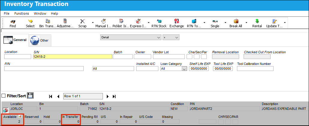Click the Bin value 1 in result row

click(x=58, y=109)
